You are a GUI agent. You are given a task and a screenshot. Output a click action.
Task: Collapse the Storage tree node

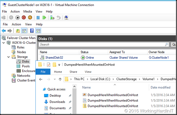(9, 57)
